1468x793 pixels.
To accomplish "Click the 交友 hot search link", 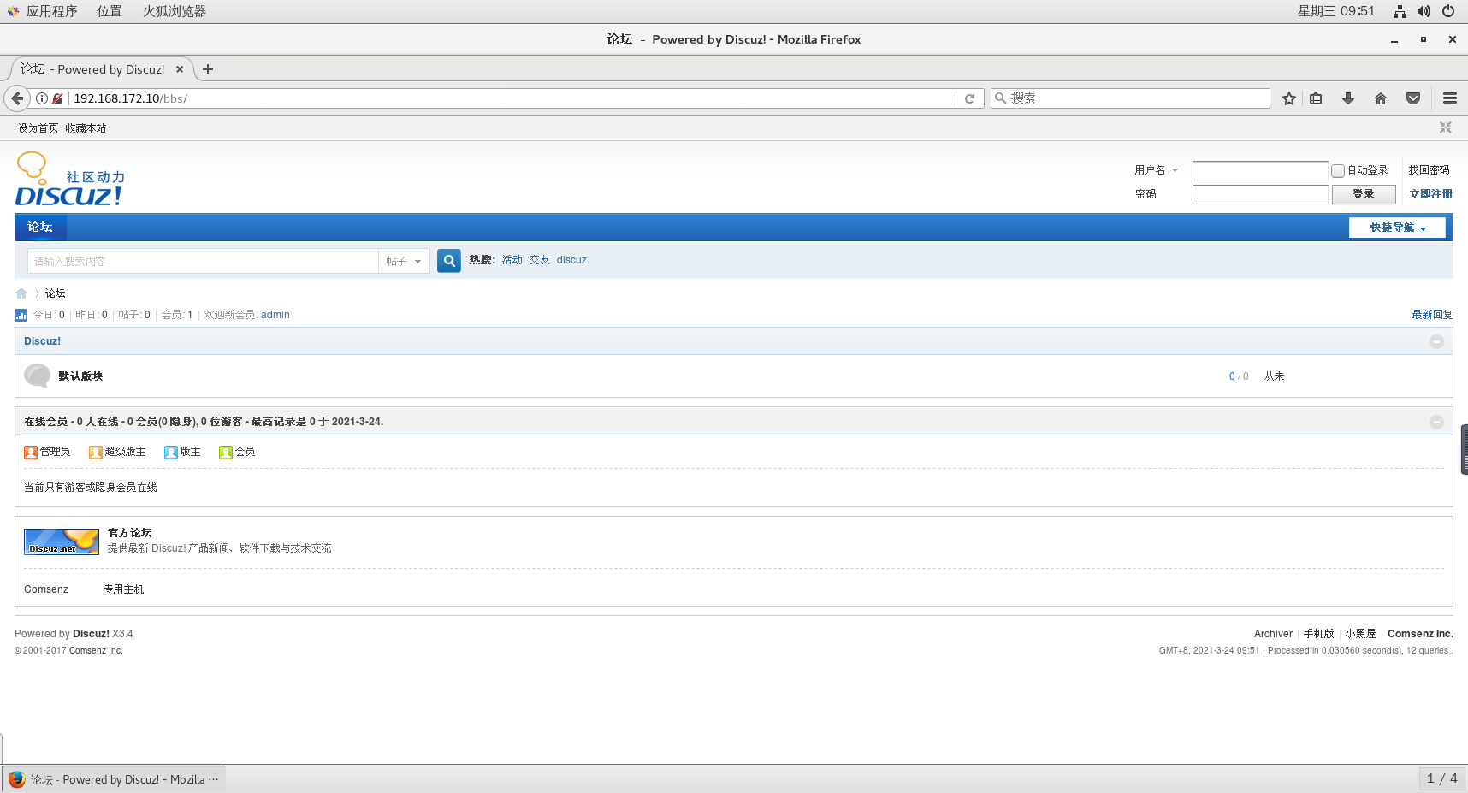I will tap(539, 260).
